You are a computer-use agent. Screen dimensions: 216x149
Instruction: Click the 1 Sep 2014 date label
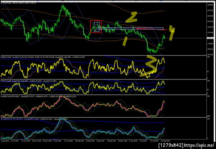tap(5, 141)
